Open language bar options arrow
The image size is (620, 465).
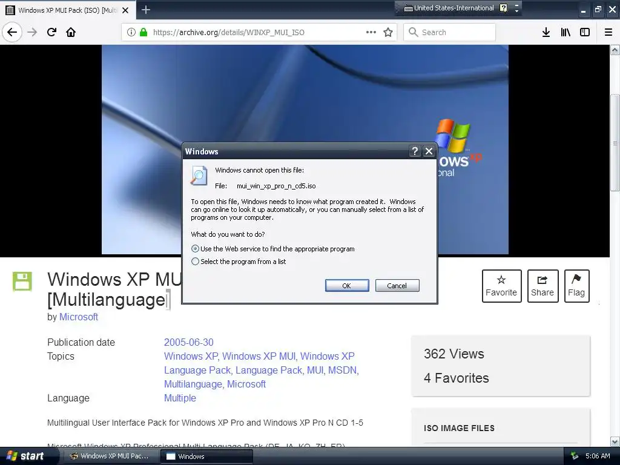516,11
